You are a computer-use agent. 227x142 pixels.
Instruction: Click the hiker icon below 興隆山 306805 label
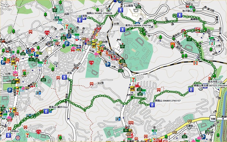pos(152,105)
